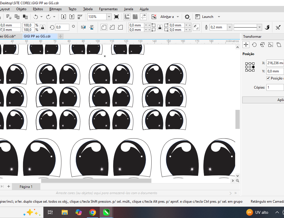
Task: Click the mirror vertically icon
Action: pos(92,27)
